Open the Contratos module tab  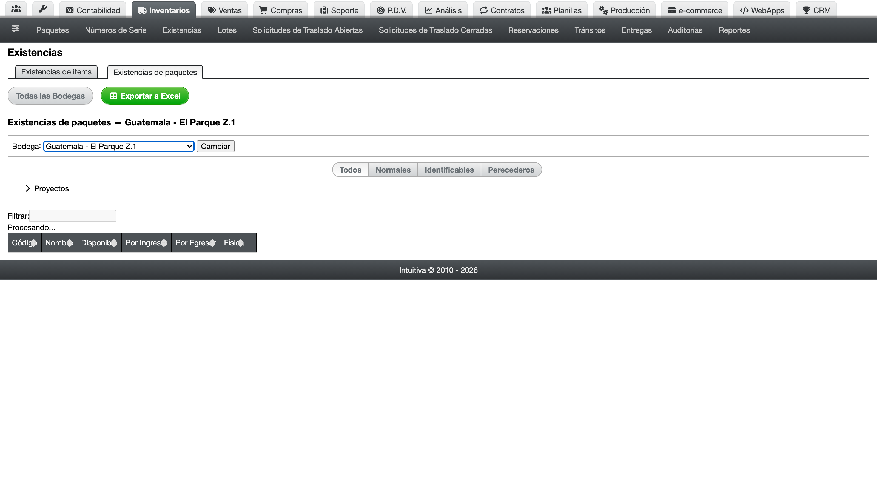tap(502, 10)
